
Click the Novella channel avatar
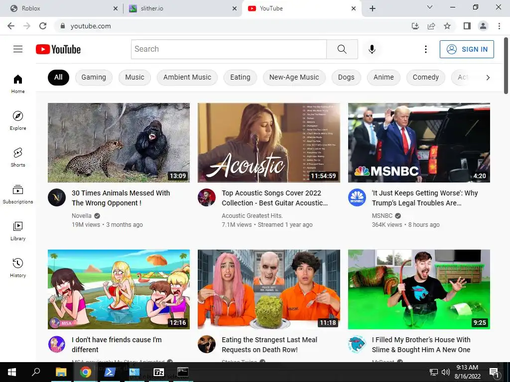(57, 197)
